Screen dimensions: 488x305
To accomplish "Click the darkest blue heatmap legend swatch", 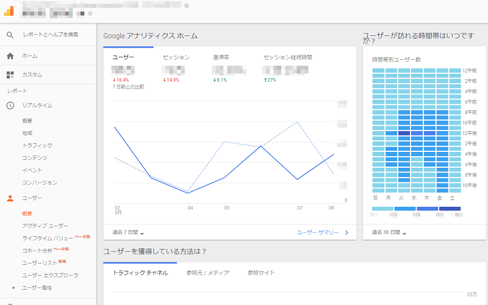I will click(x=450, y=209).
